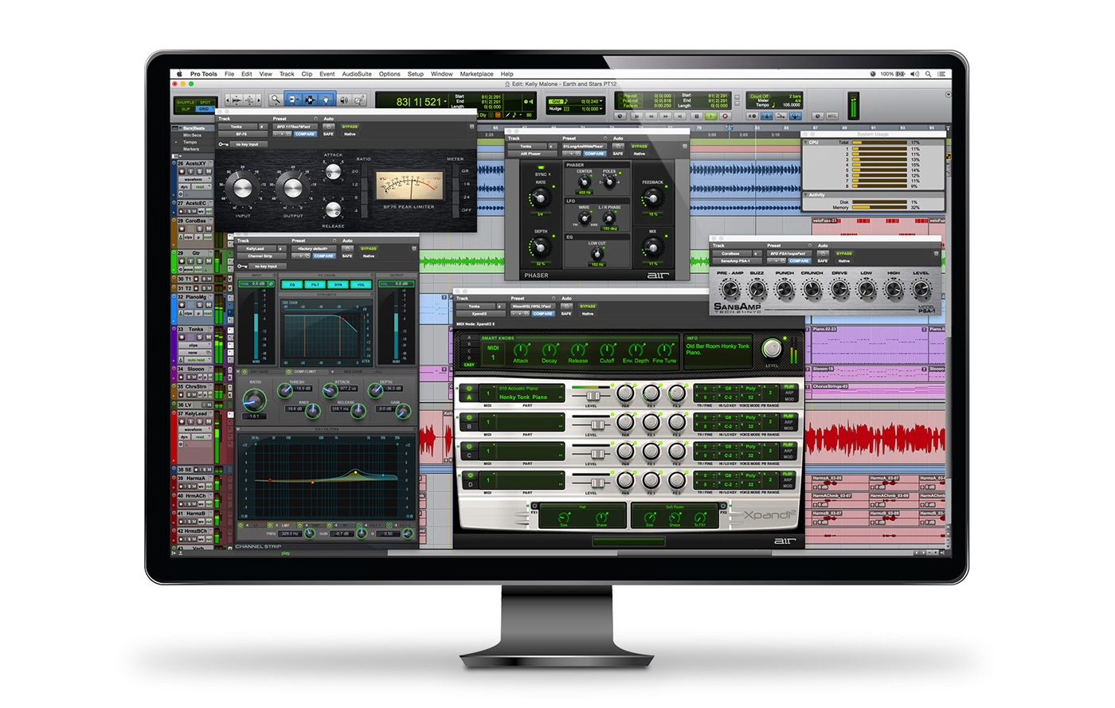Enable SLIP edit mode
Screen dimensions: 1115x708
(186, 109)
